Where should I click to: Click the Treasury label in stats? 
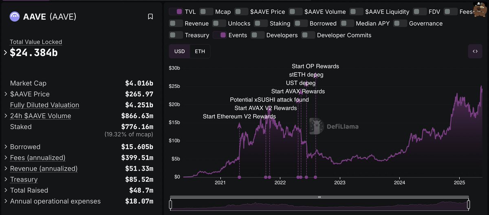point(24,180)
